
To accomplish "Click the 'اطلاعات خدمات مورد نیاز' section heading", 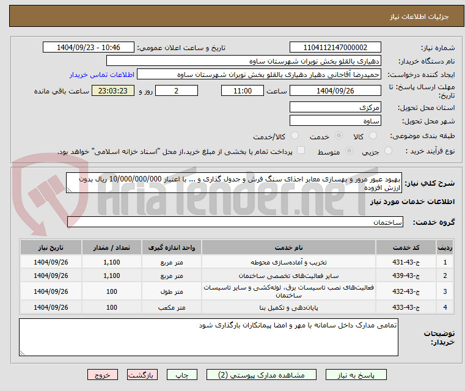I will click(412, 202).
